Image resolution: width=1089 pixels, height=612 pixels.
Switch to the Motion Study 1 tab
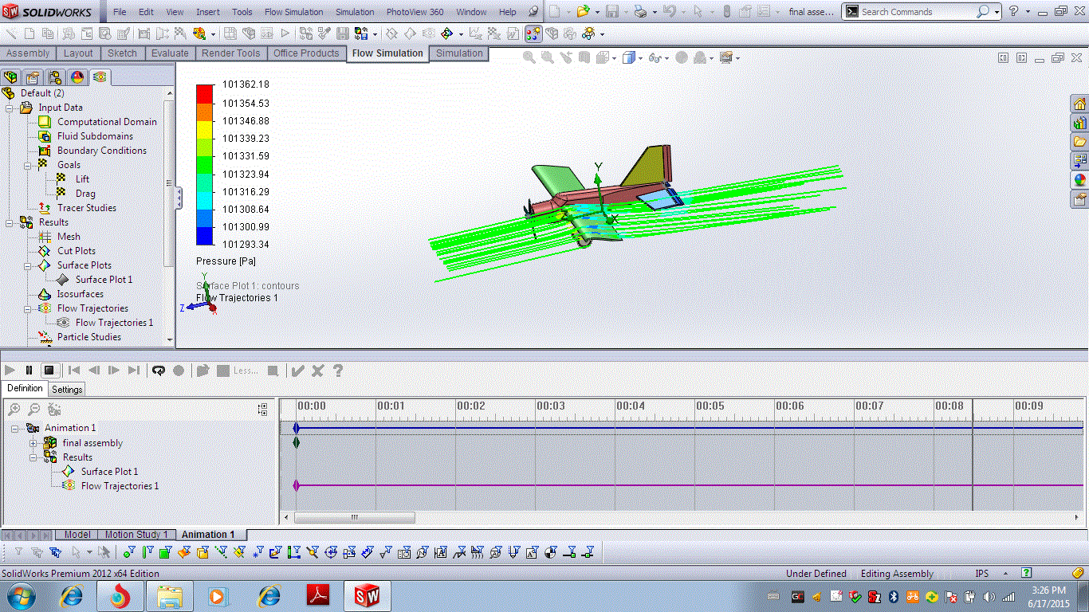pyautogui.click(x=136, y=535)
